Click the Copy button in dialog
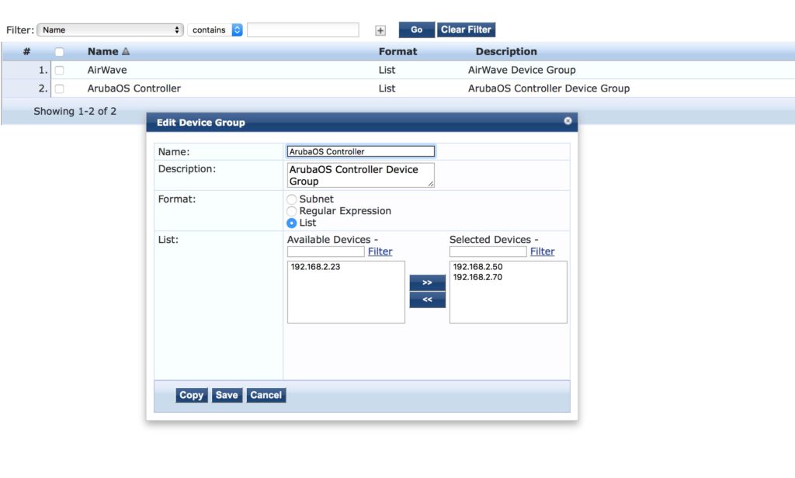The image size is (795, 478). coord(192,396)
